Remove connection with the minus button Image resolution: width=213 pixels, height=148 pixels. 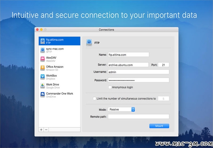(x=46, y=130)
